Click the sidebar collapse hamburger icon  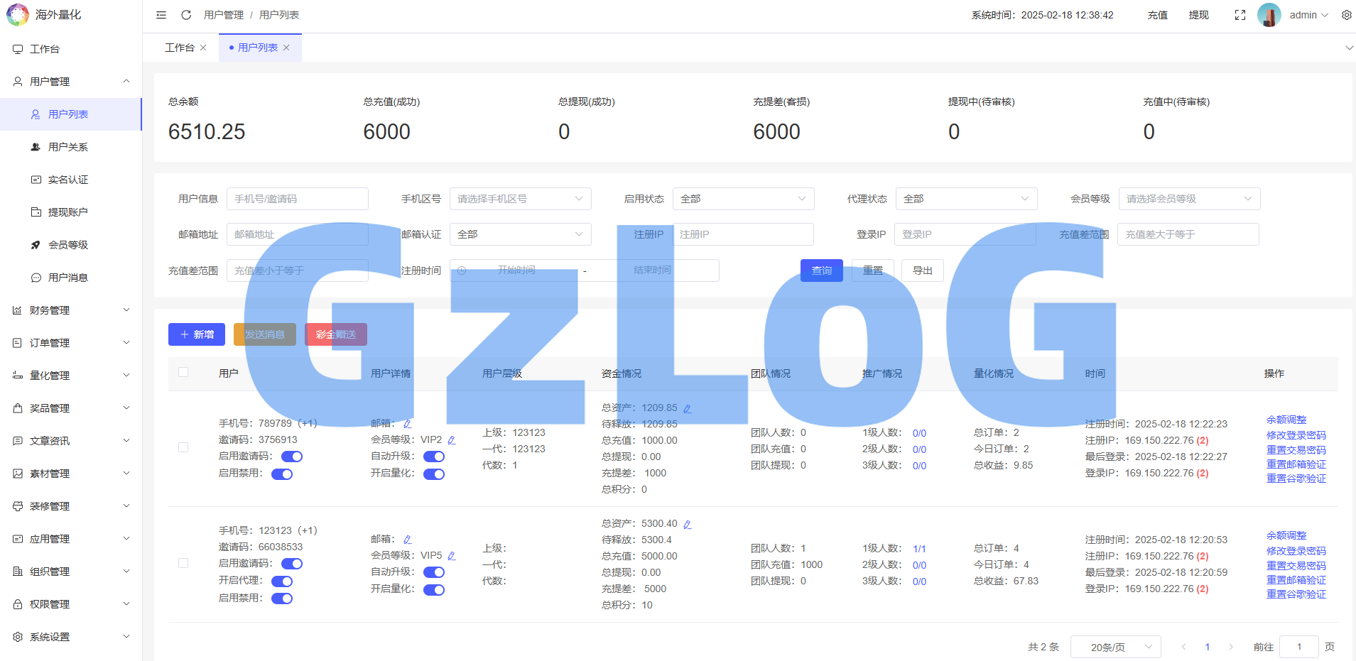tap(161, 15)
